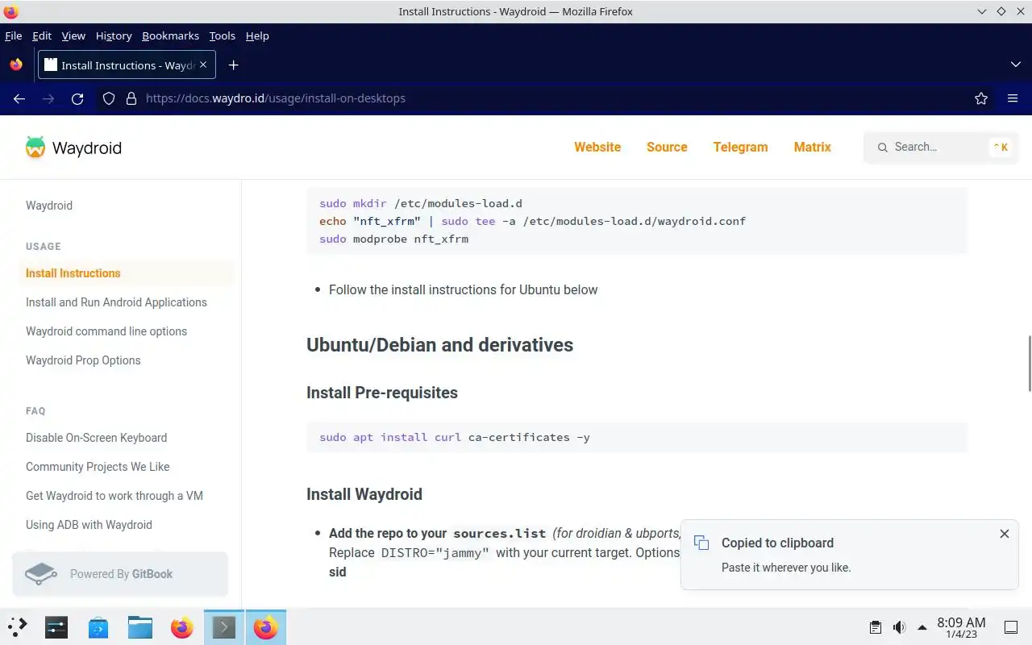The height and width of the screenshot is (645, 1032).
Task: Focus the Search field on docs site
Action: (x=941, y=148)
